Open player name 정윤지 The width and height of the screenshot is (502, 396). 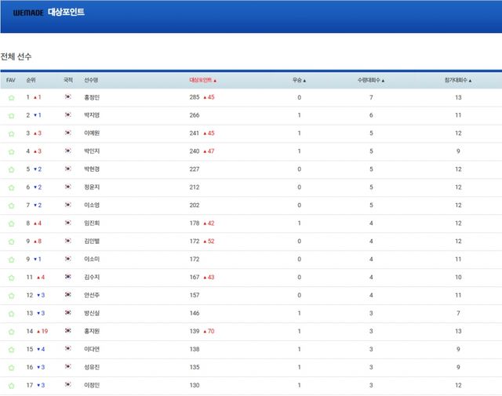[x=92, y=187]
